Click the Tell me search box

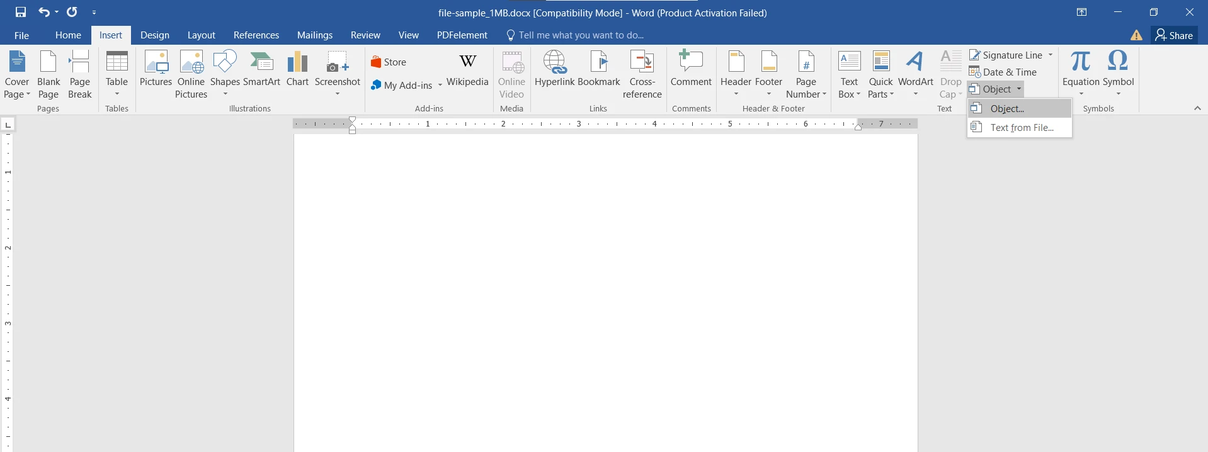point(581,35)
